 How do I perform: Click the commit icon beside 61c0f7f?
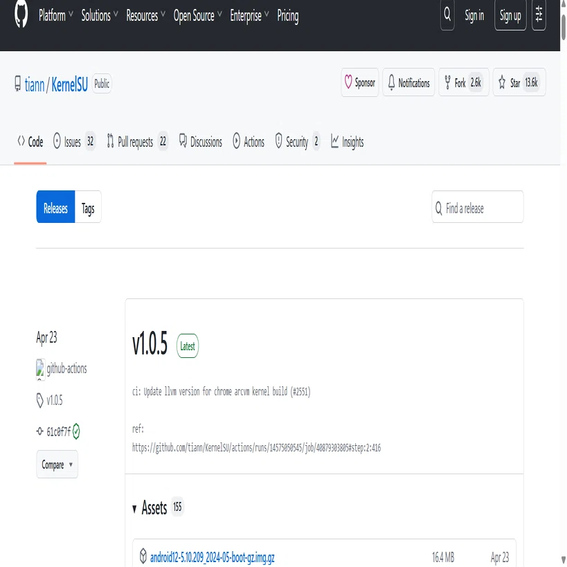(39, 431)
